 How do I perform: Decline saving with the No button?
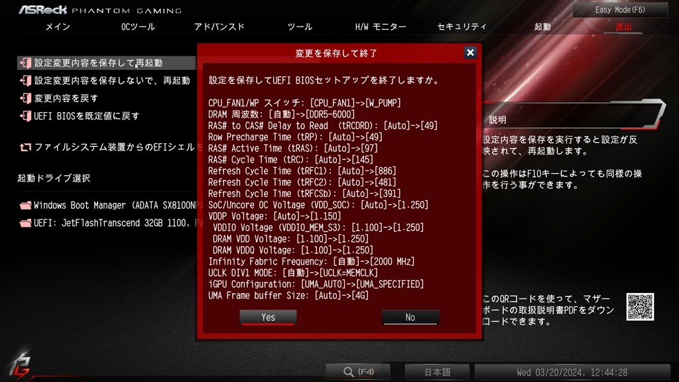(410, 317)
